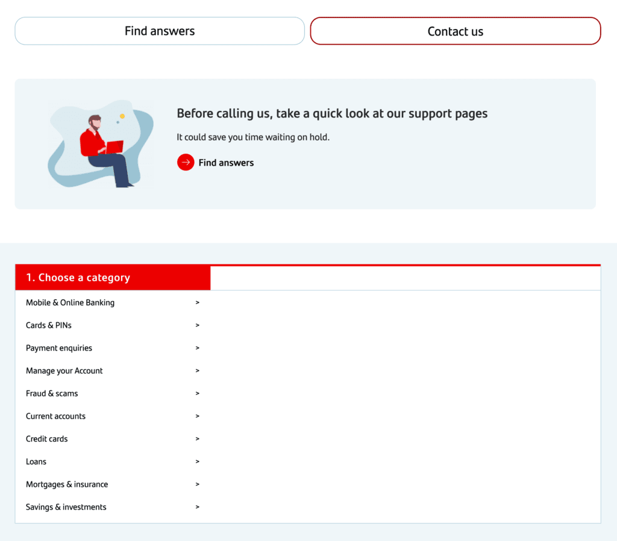The height and width of the screenshot is (541, 617).
Task: Click the support pages banner heading
Action: click(x=332, y=114)
